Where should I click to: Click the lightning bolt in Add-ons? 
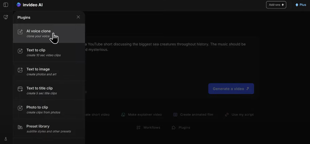[x=283, y=5]
